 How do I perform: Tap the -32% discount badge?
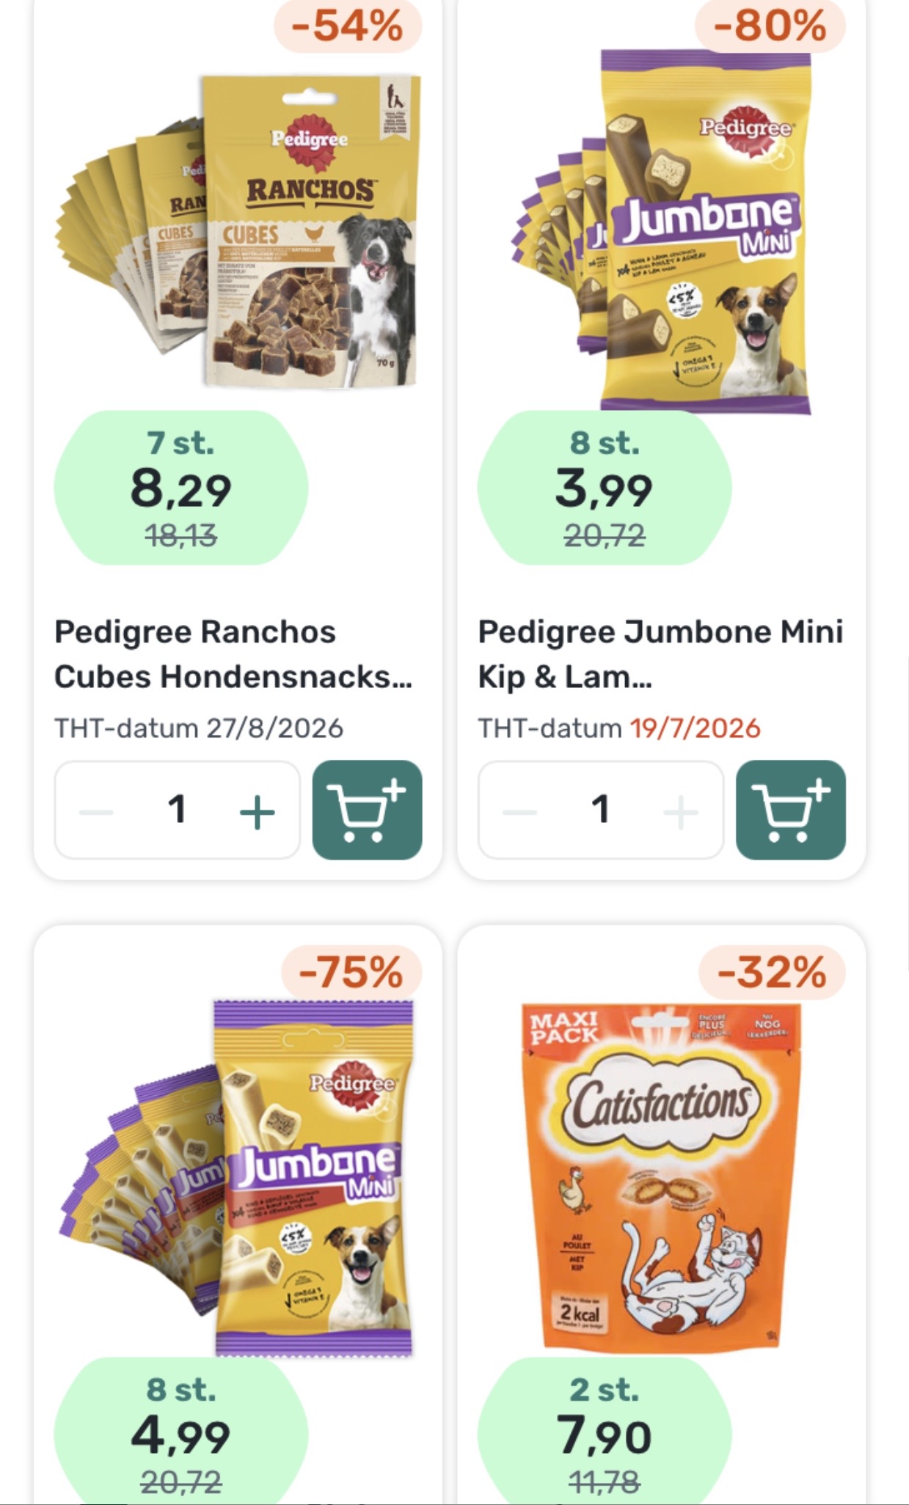tap(773, 973)
